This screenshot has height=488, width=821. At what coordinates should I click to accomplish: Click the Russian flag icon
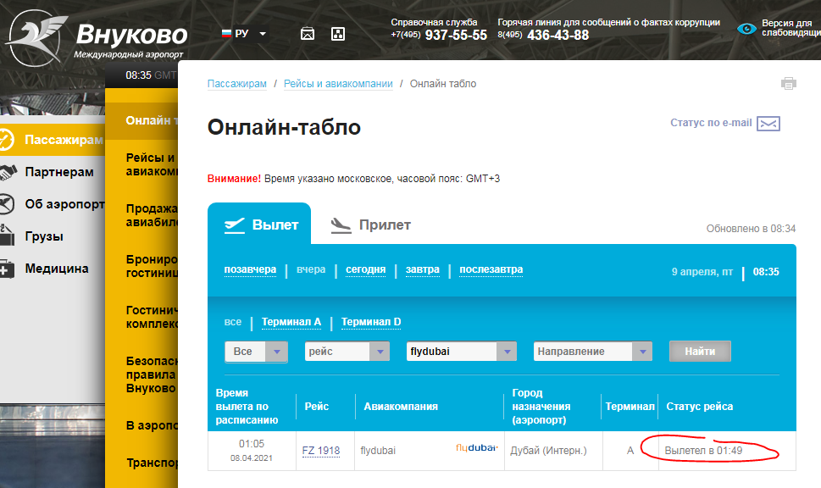tap(226, 34)
